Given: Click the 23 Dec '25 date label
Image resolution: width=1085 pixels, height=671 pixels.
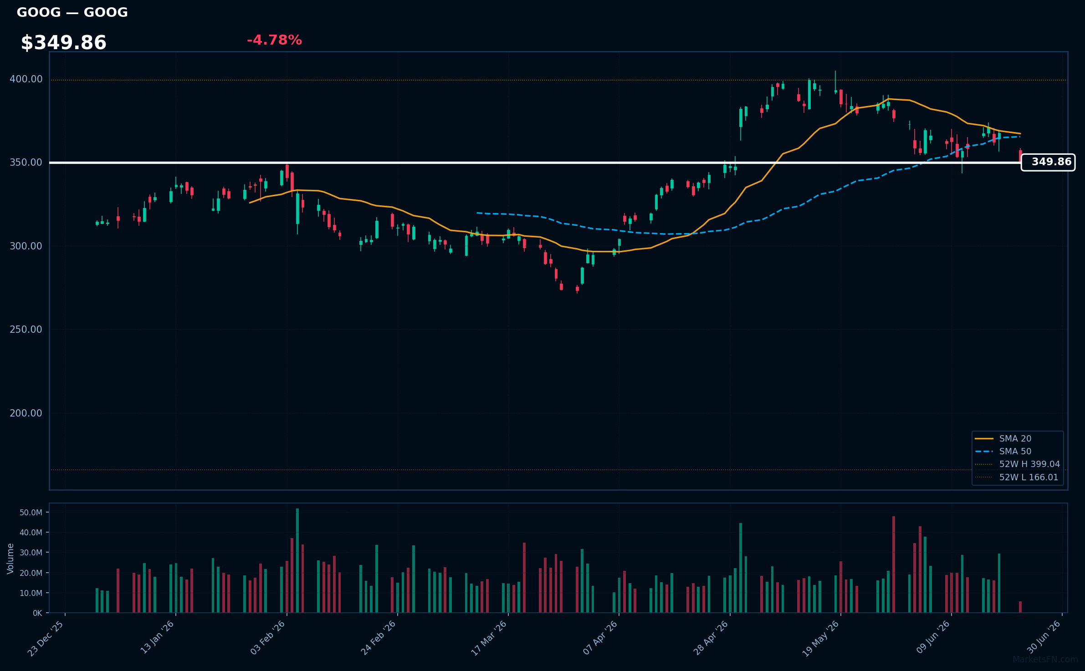Looking at the screenshot, I should point(46,638).
